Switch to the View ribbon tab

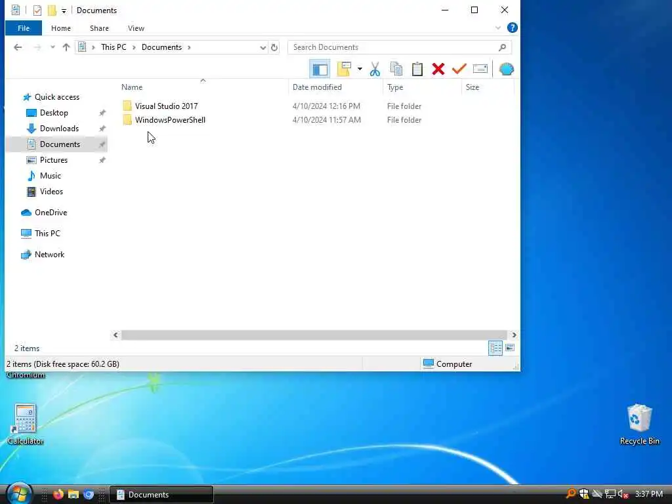pyautogui.click(x=136, y=28)
